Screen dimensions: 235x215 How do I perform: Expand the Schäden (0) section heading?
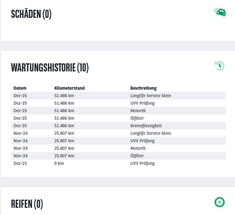pyautogui.click(x=31, y=14)
